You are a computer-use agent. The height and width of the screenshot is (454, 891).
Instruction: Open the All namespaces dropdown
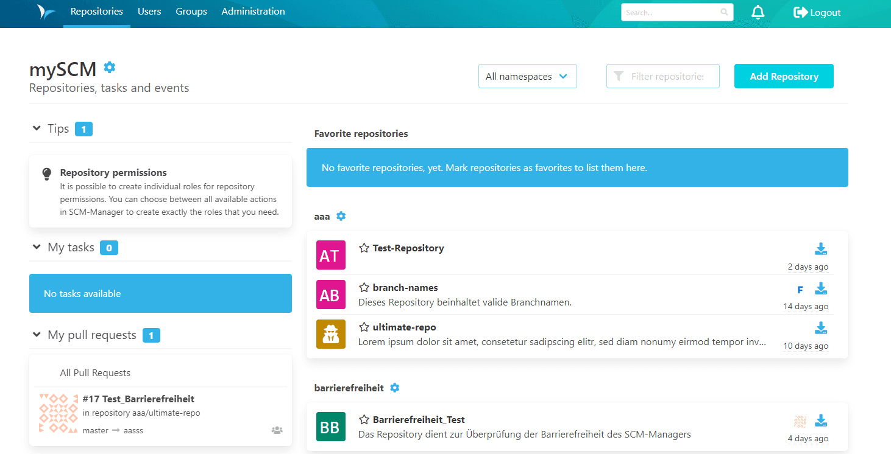(x=527, y=76)
